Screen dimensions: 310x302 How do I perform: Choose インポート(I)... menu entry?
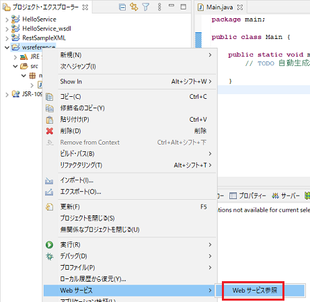(130, 180)
